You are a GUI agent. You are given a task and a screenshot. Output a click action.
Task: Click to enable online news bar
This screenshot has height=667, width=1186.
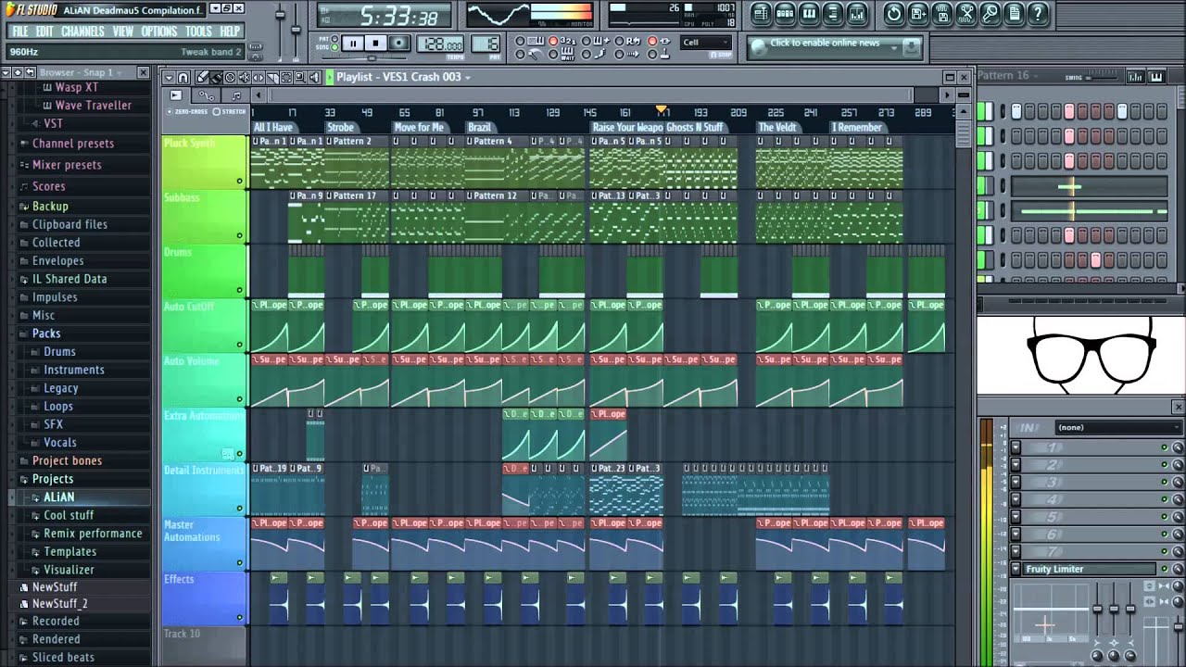[825, 44]
